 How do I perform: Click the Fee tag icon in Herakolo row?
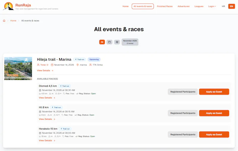coord(63,136)
